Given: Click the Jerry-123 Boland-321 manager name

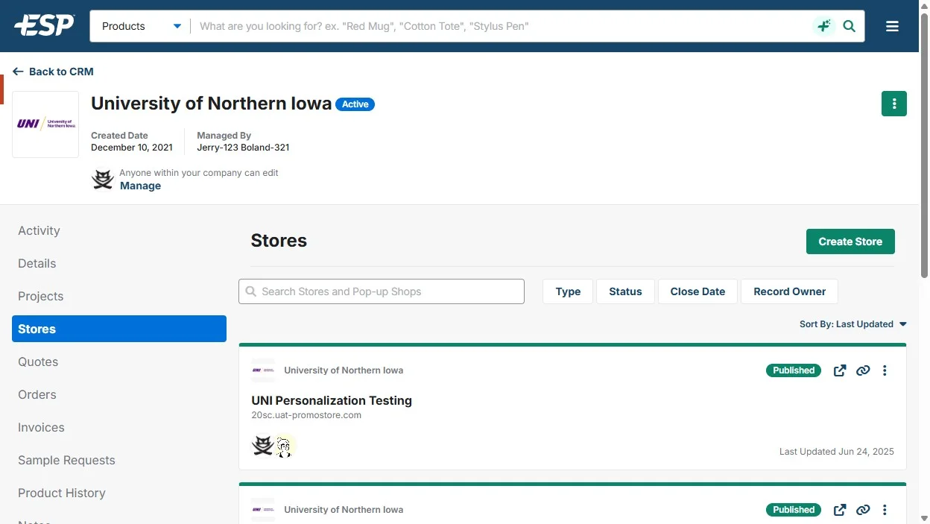Looking at the screenshot, I should [243, 148].
